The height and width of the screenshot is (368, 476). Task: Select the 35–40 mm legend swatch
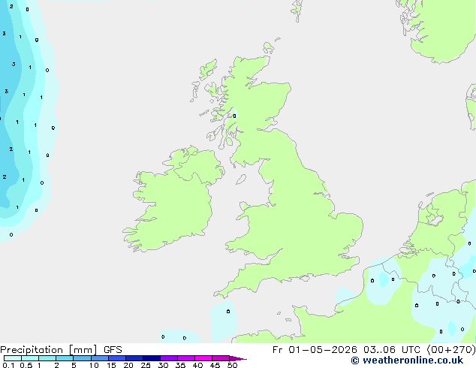tap(186, 358)
